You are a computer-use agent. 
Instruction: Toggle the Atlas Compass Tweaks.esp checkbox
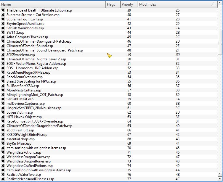[3, 37]
